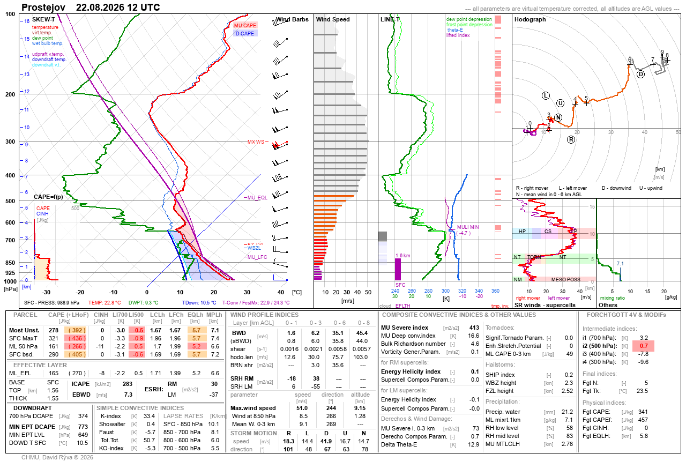The height and width of the screenshot is (461, 686).
Task: Click the LINE-T panel heading
Action: (390, 19)
